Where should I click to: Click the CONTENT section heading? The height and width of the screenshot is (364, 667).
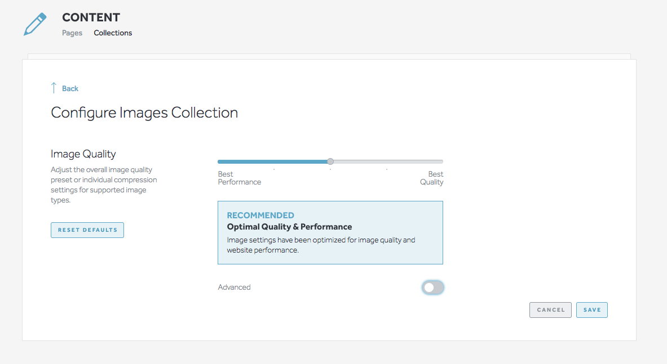coord(91,17)
